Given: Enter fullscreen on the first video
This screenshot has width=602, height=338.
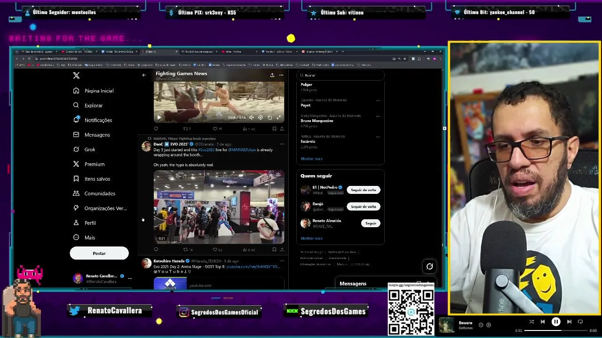Looking at the screenshot, I should click(278, 117).
